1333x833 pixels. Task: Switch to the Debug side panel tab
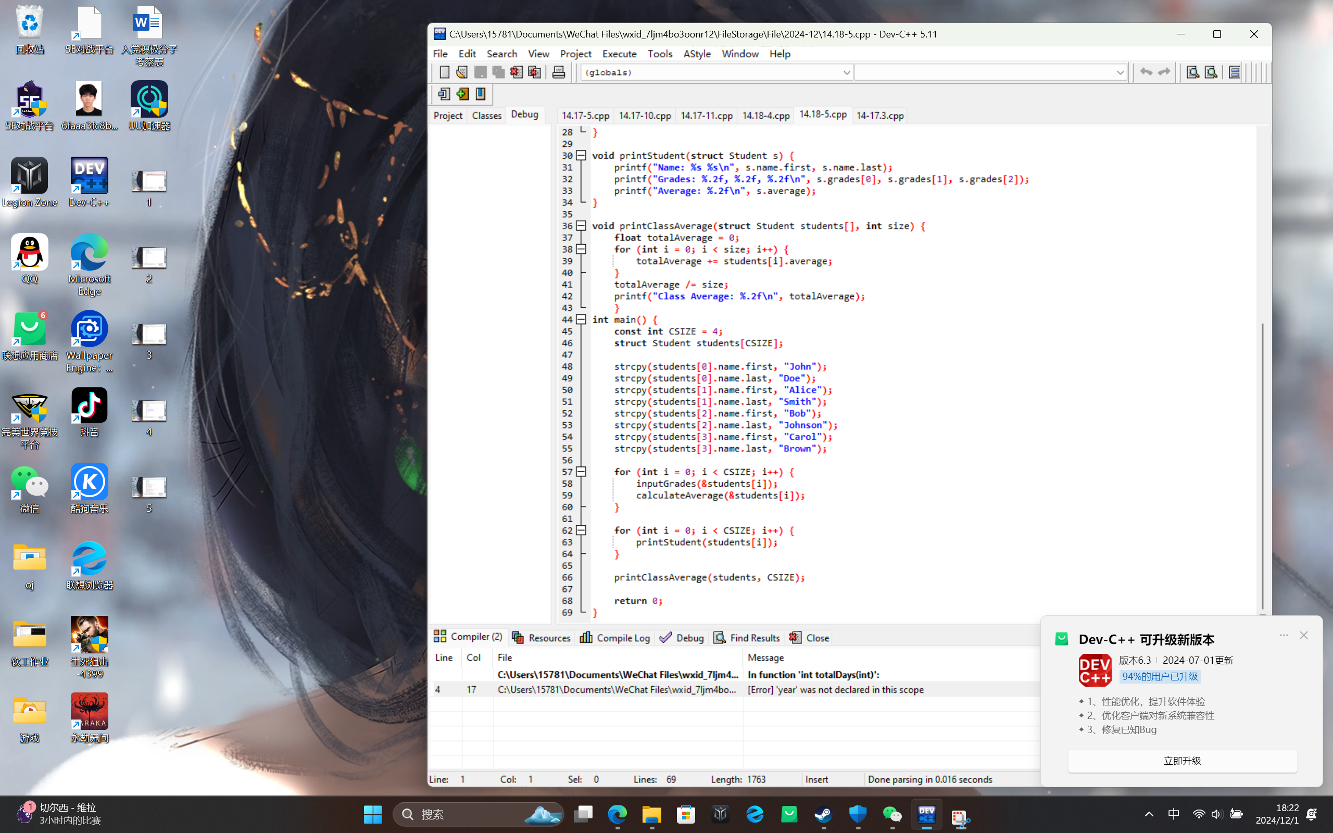524,114
